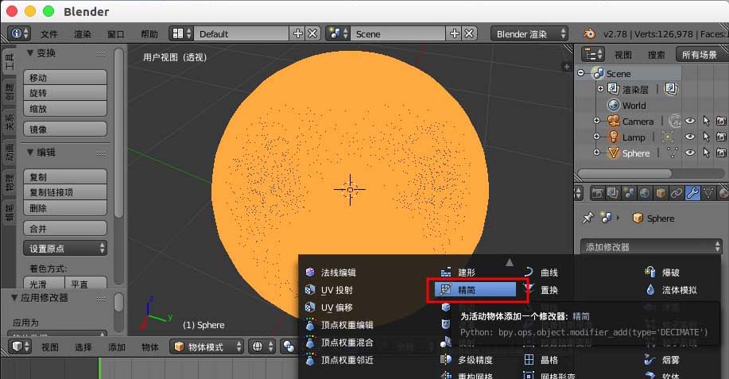Select the 流体模拟 modifier
This screenshot has height=379, width=729.
point(679,290)
